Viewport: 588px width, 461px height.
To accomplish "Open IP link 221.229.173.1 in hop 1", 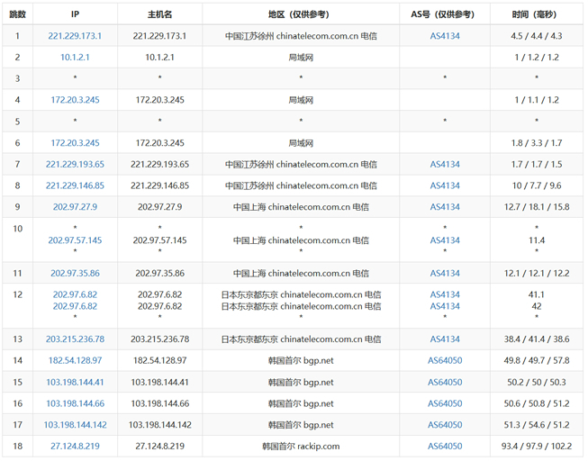I will point(75,36).
